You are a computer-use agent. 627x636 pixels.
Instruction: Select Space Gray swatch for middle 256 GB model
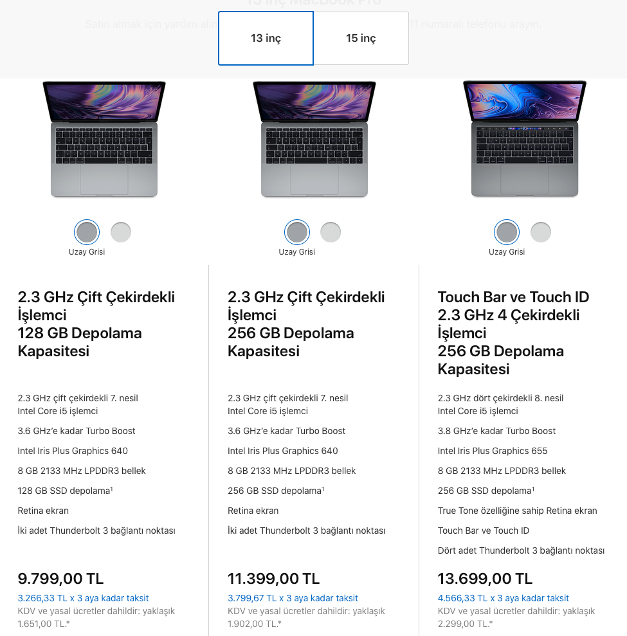tap(297, 232)
